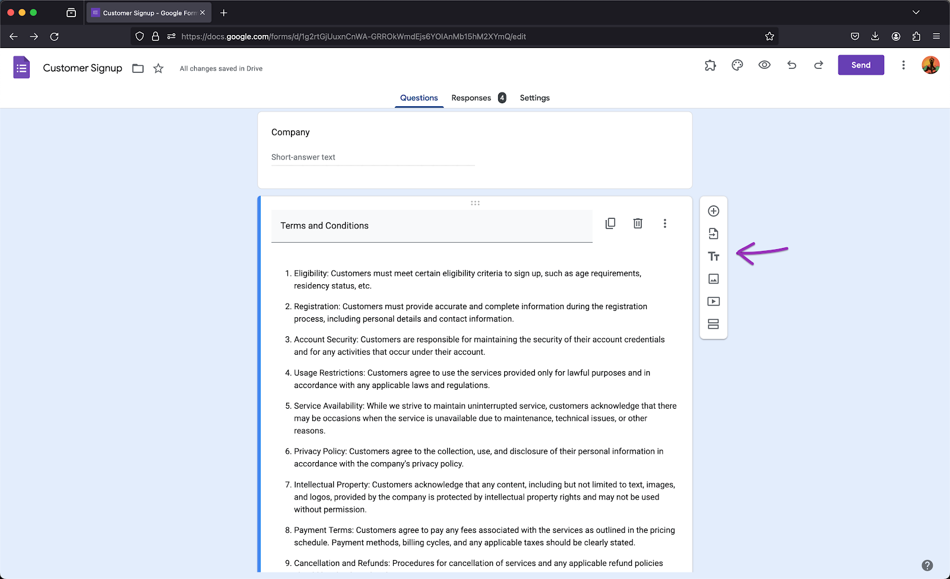Preview the form with eye icon
Screen dimensions: 950x579
(765, 65)
